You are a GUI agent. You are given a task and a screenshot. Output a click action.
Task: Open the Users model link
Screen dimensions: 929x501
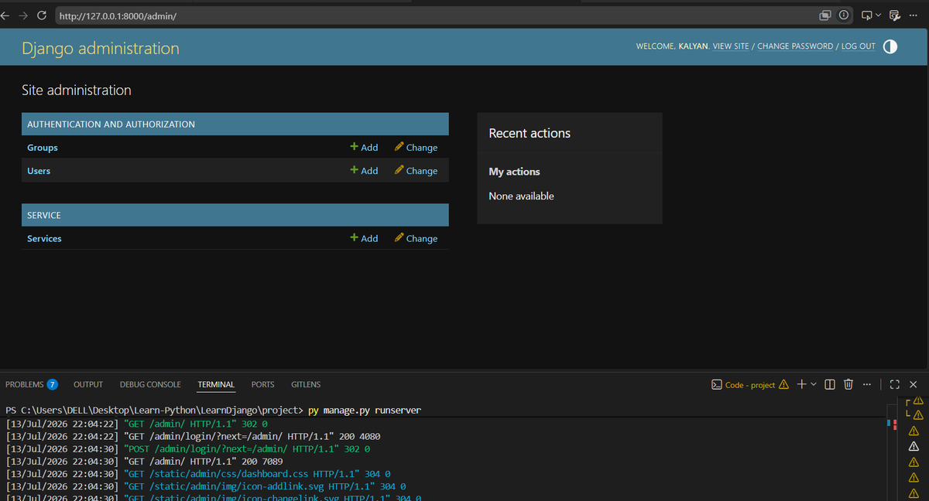39,171
